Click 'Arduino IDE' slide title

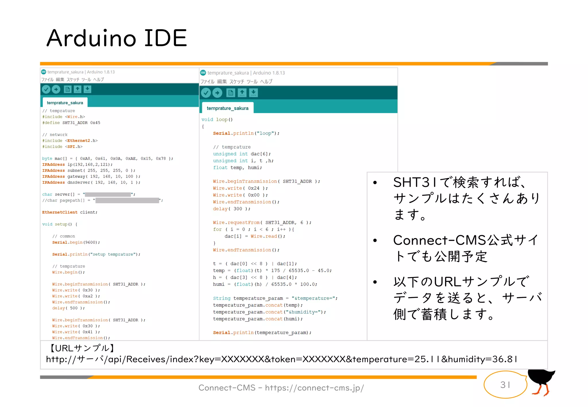click(x=117, y=38)
